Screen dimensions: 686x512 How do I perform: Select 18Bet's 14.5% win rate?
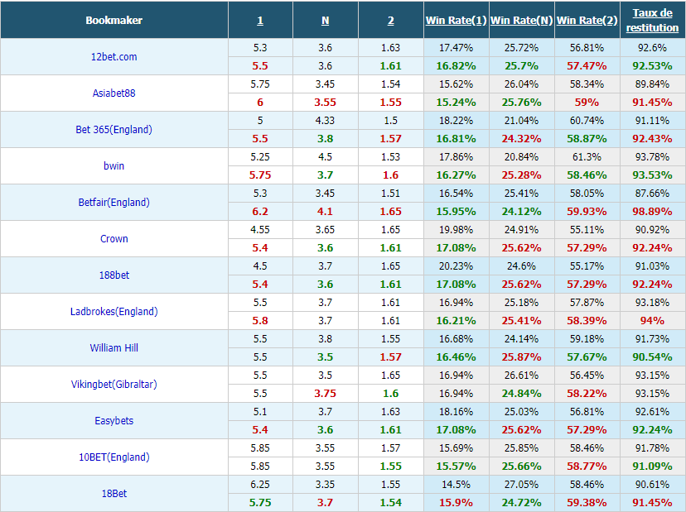(456, 485)
